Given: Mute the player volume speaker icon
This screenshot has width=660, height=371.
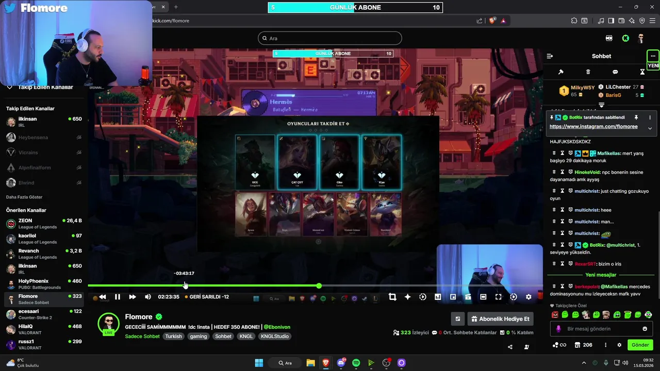Looking at the screenshot, I should pos(148,297).
